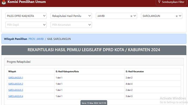Viewport: 188px width, 105px height.
Task: Click the filter funnel icon in header
Action: [159, 2]
